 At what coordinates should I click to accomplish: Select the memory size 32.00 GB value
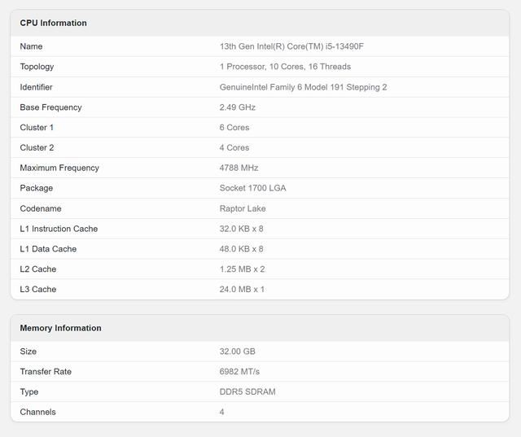(x=238, y=352)
